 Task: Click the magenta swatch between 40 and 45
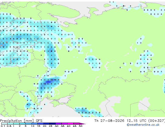coord(71,124)
